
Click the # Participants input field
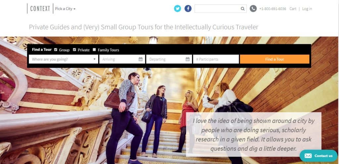(216, 60)
